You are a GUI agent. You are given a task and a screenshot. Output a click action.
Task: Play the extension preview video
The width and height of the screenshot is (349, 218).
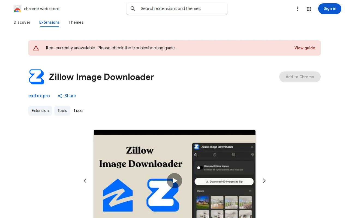click(174, 181)
